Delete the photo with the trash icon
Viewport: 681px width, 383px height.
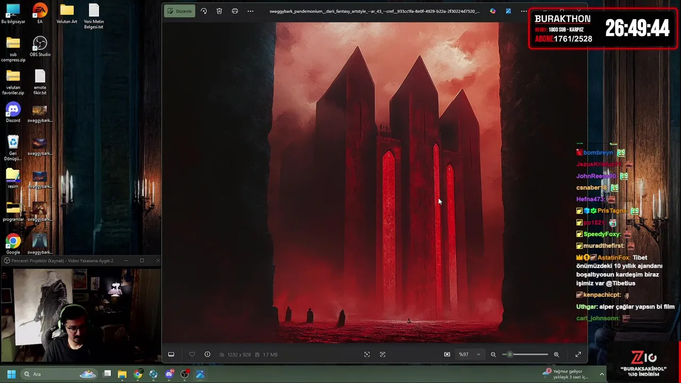tap(219, 11)
